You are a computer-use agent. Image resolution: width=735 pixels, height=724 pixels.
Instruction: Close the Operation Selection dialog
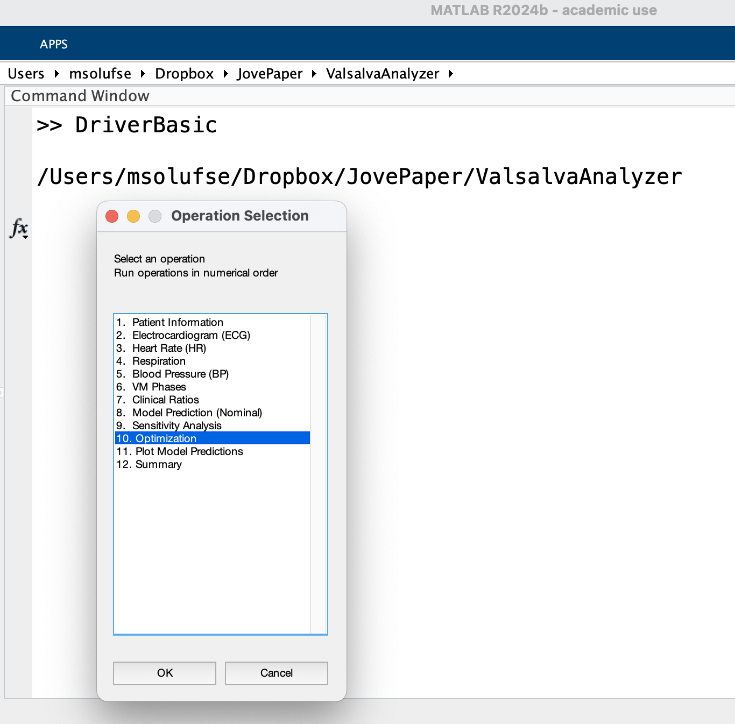pos(112,216)
